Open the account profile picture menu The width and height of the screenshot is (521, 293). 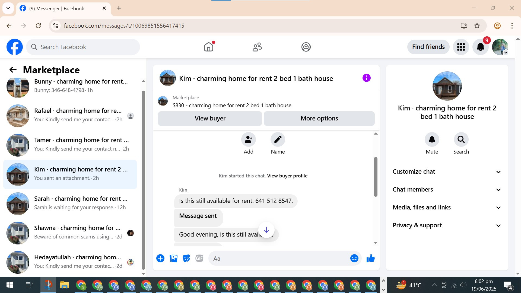point(500,47)
